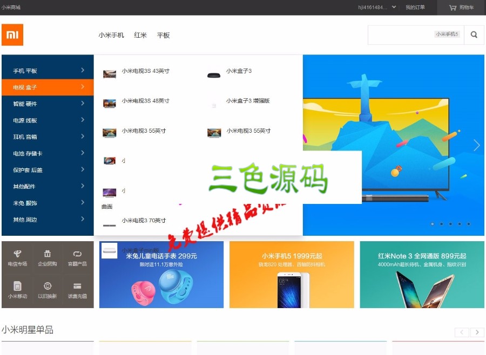
Task: Expand 米兔 服饰 category
Action: [x=48, y=203]
